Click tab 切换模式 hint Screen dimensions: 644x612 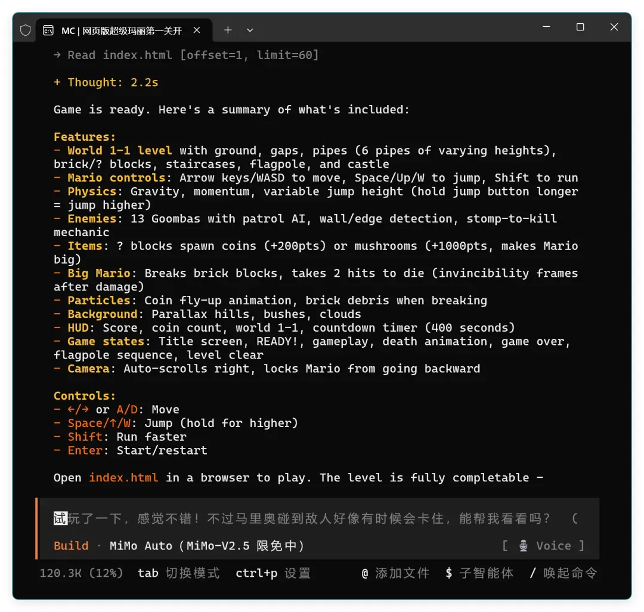179,573
